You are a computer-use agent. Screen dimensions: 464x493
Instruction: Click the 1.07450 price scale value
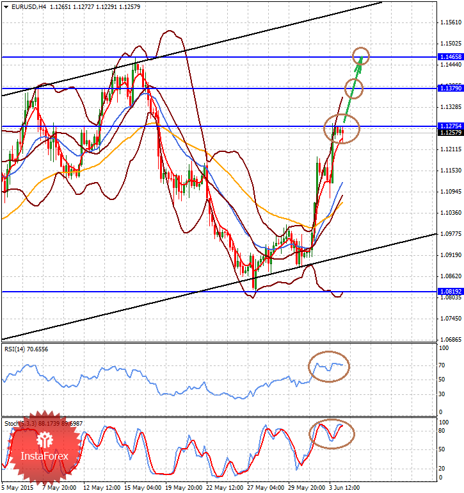[x=451, y=319]
